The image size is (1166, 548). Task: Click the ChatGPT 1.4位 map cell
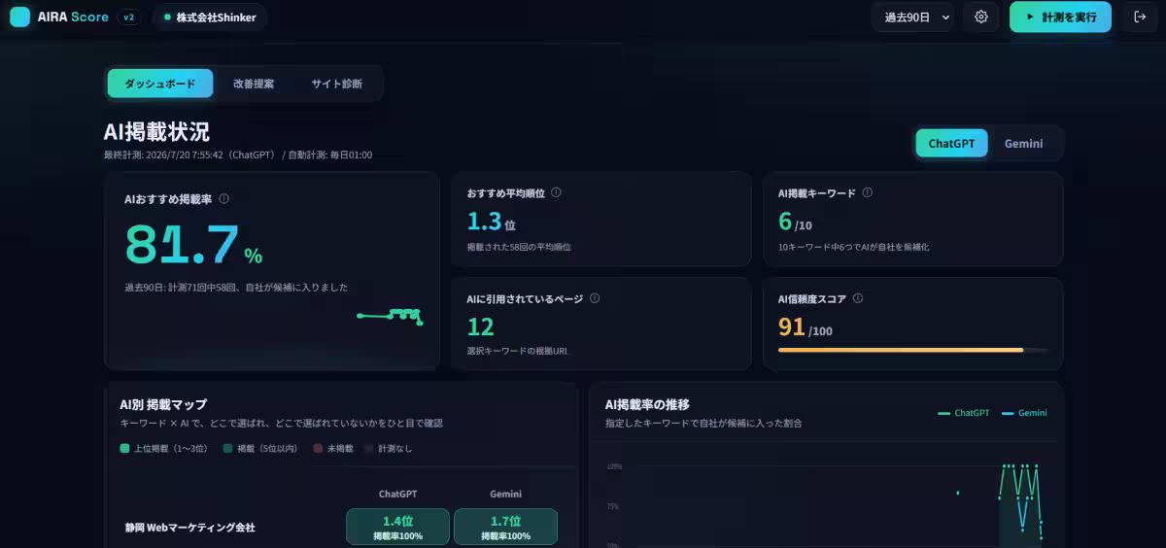click(397, 527)
